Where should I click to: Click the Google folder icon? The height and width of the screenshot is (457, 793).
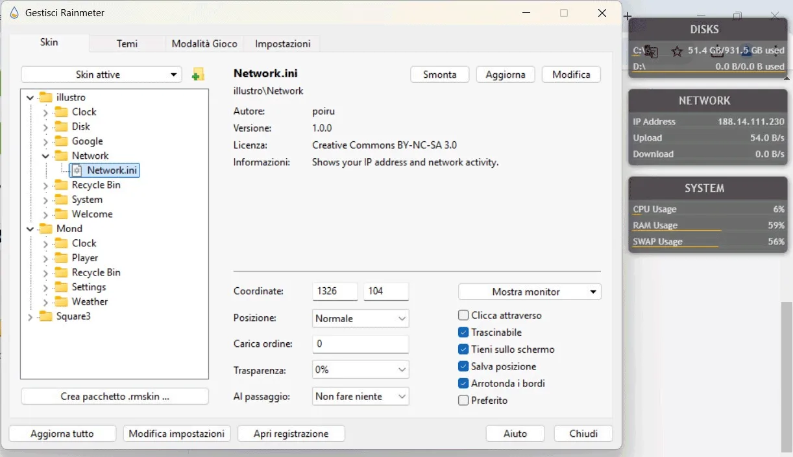61,141
